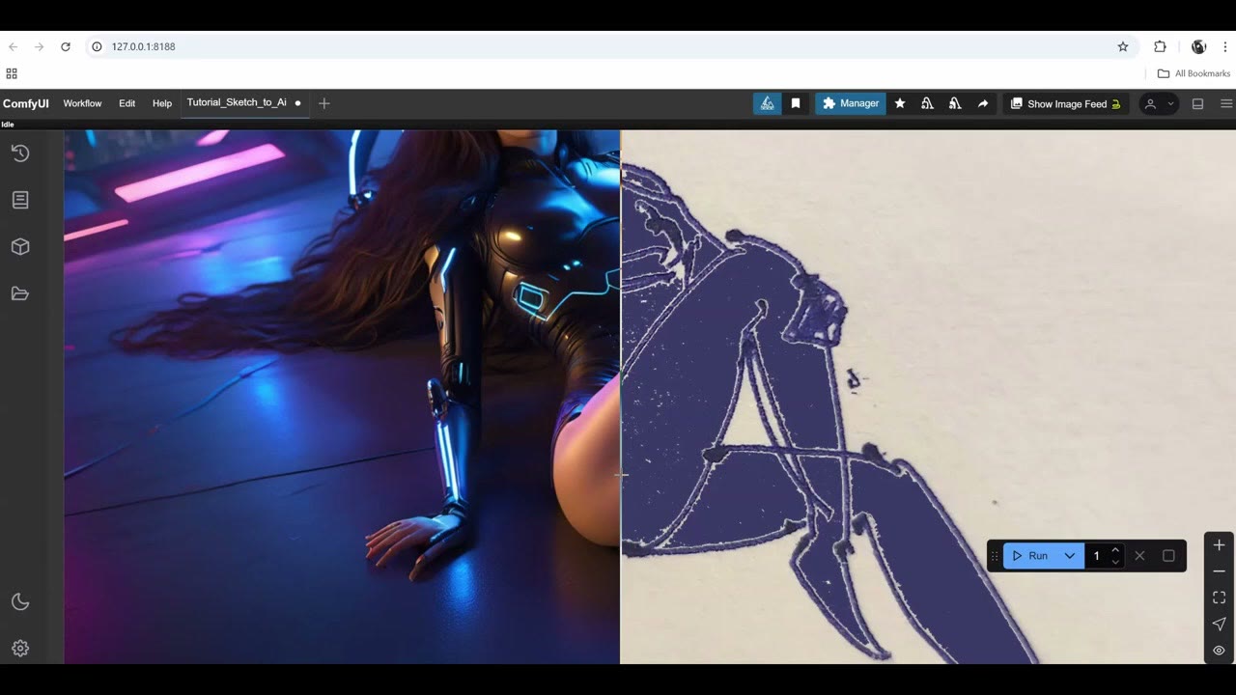Click the blue boat-shaped toolbar icon
Viewport: 1236px width, 695px height.
[x=767, y=103]
